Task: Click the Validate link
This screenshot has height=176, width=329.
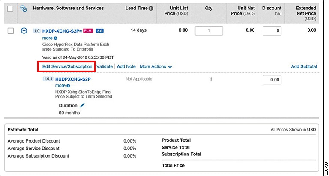Action: (105, 66)
